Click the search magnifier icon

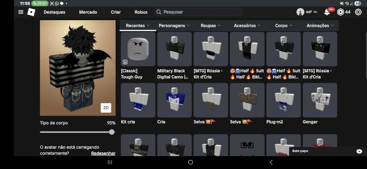coord(159,12)
